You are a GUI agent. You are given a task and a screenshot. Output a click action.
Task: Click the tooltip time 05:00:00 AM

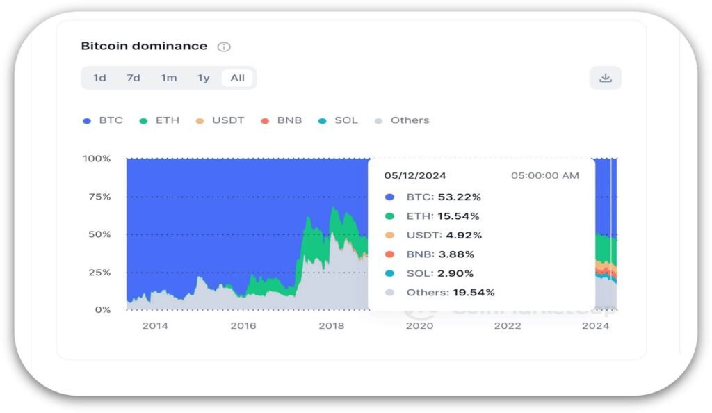545,176
